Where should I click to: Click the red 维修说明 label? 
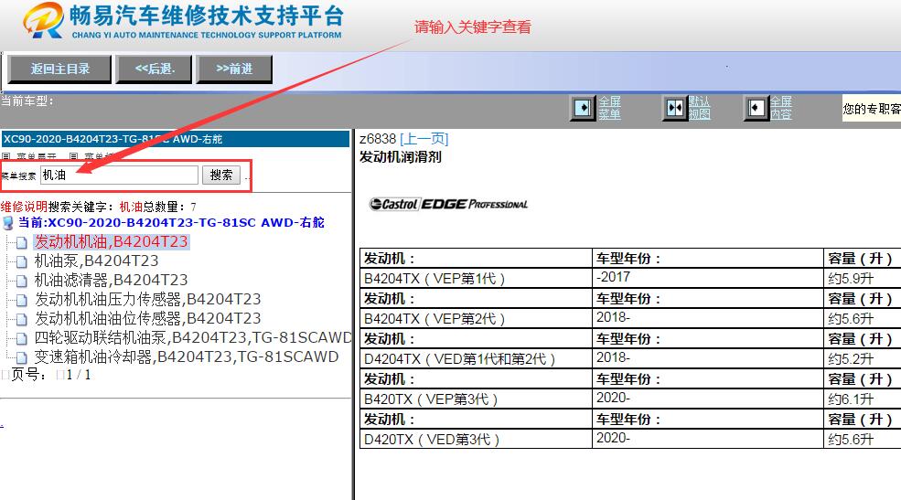click(24, 207)
